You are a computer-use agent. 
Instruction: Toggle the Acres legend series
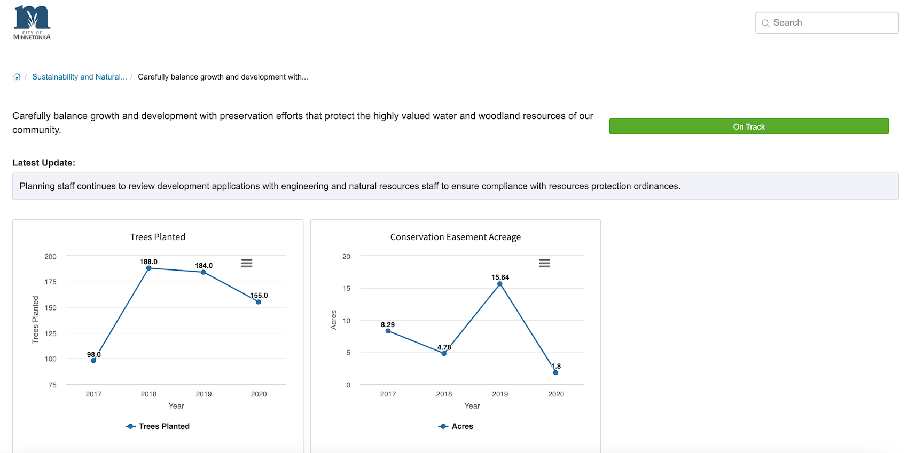point(456,426)
